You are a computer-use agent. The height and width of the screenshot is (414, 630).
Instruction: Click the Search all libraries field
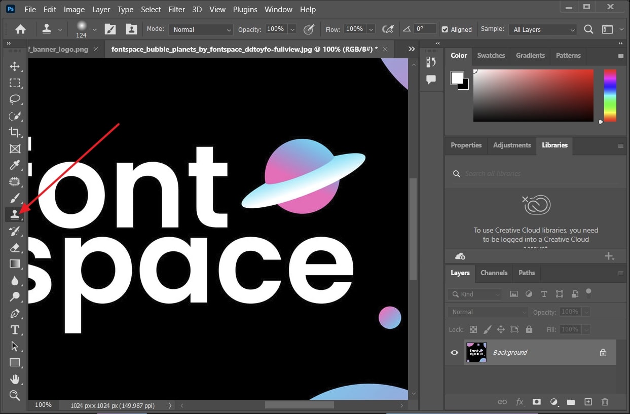click(536, 173)
